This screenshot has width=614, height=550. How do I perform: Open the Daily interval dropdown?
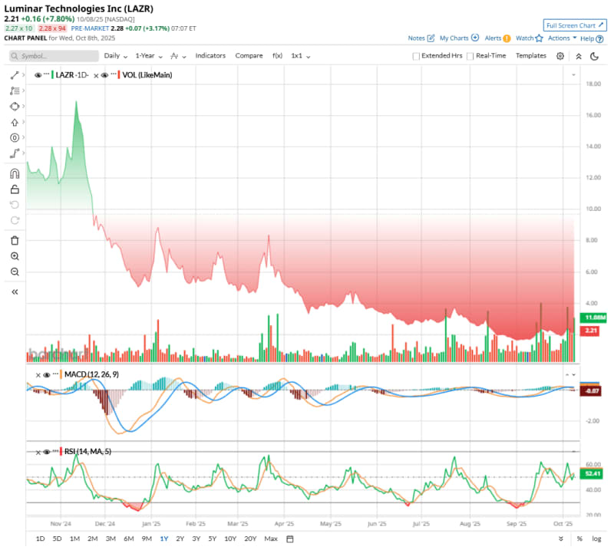(116, 56)
